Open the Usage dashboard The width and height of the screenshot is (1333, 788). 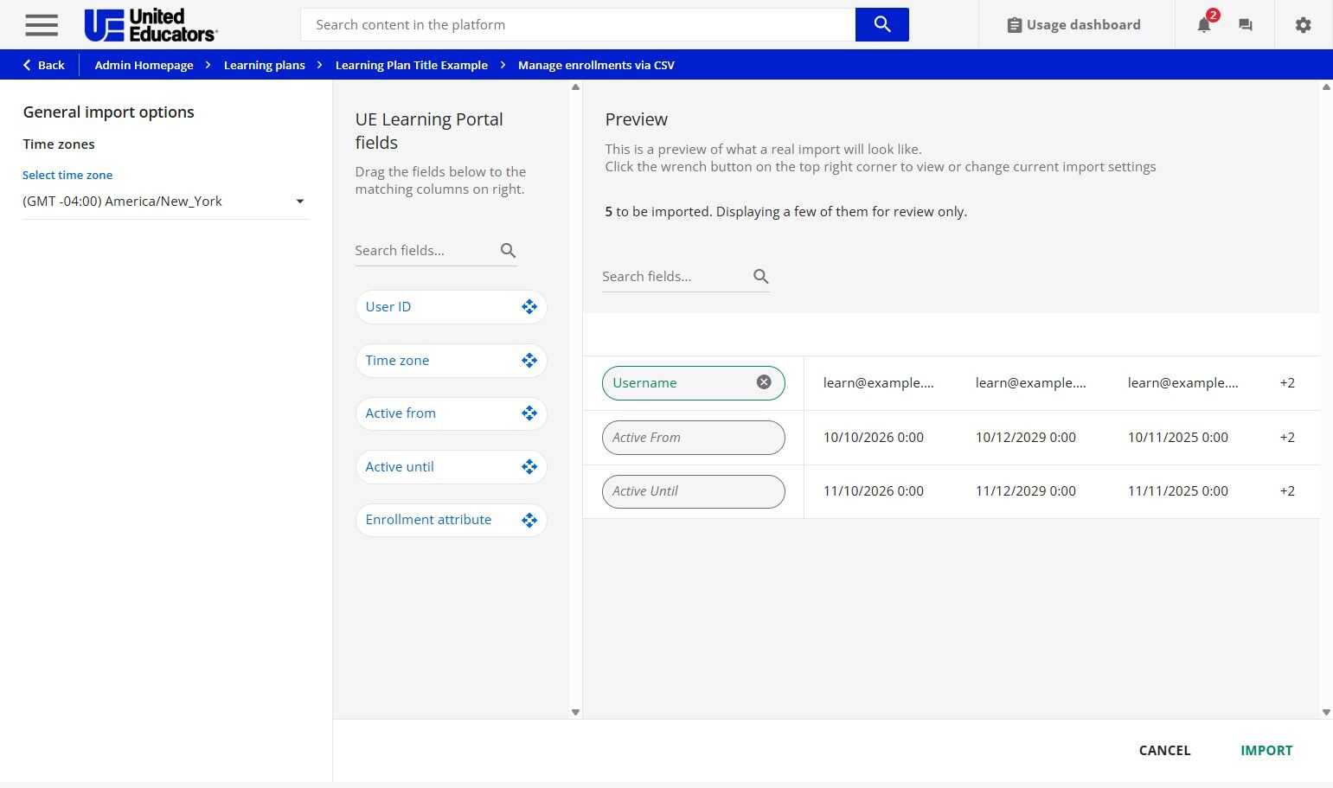click(x=1073, y=25)
